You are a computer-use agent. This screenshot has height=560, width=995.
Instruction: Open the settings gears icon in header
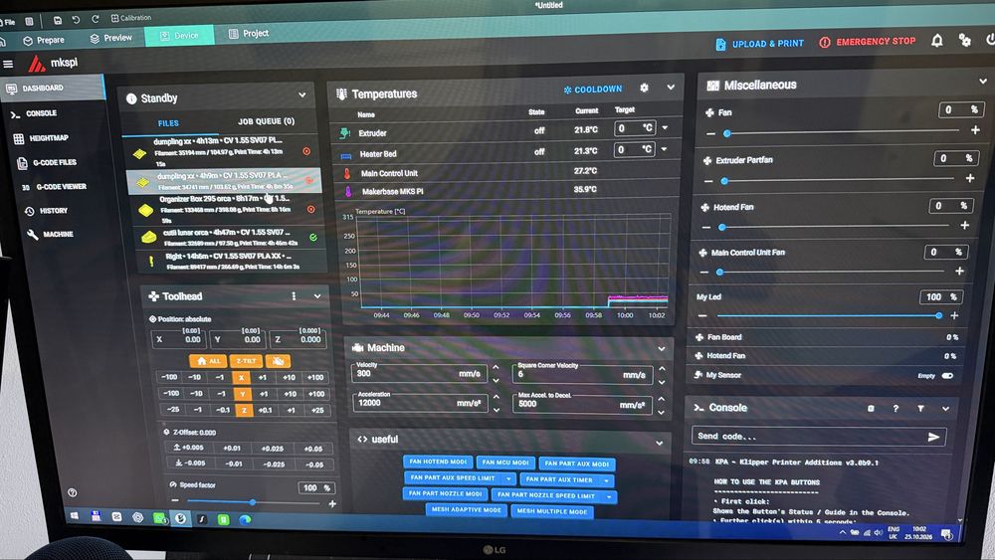coord(964,40)
